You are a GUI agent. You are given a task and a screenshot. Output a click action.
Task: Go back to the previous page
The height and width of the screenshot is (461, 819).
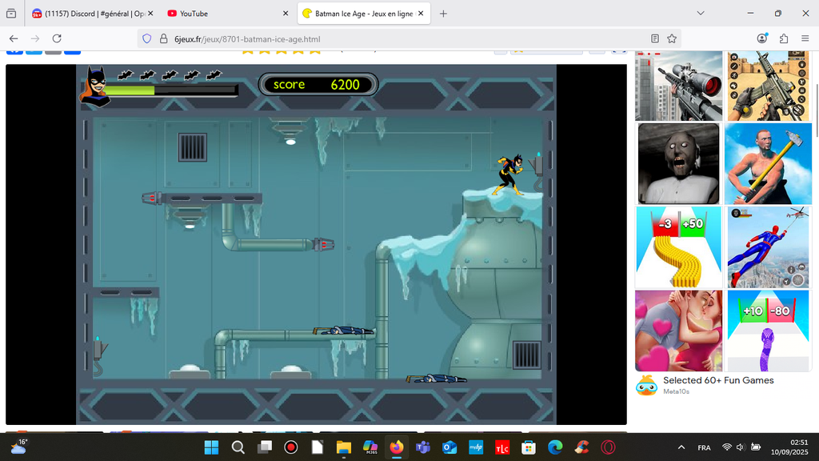tap(14, 38)
